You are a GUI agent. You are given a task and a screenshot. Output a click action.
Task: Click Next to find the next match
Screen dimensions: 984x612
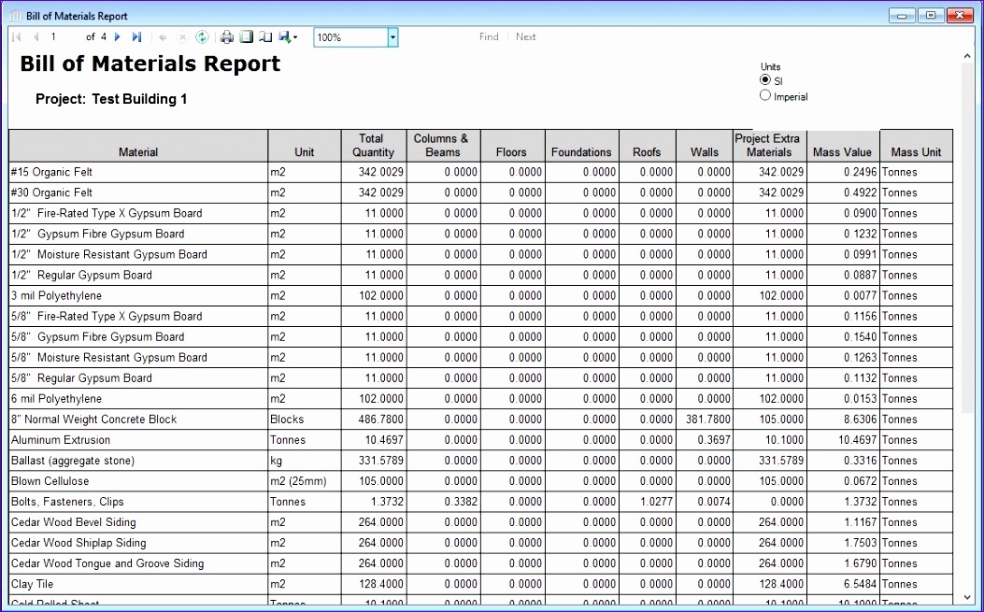point(525,36)
